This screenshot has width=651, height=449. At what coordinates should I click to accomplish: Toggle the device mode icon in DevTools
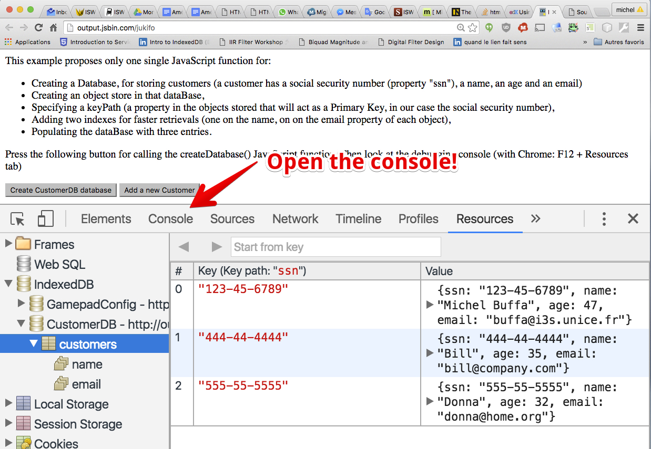[46, 219]
